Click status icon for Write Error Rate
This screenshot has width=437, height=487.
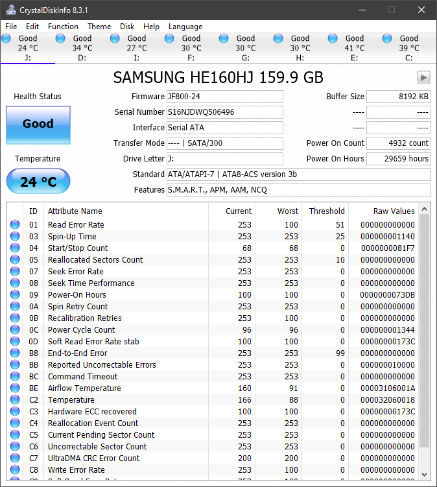(x=15, y=469)
